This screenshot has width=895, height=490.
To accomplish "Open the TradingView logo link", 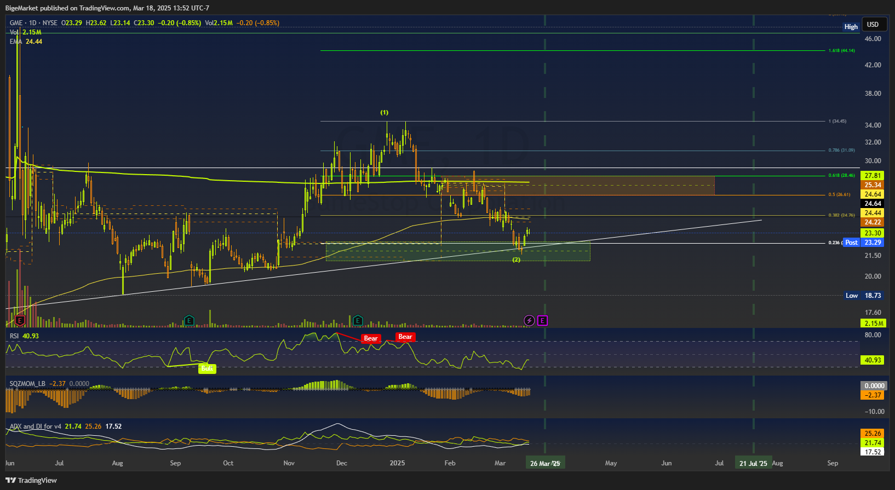I will tap(31, 480).
